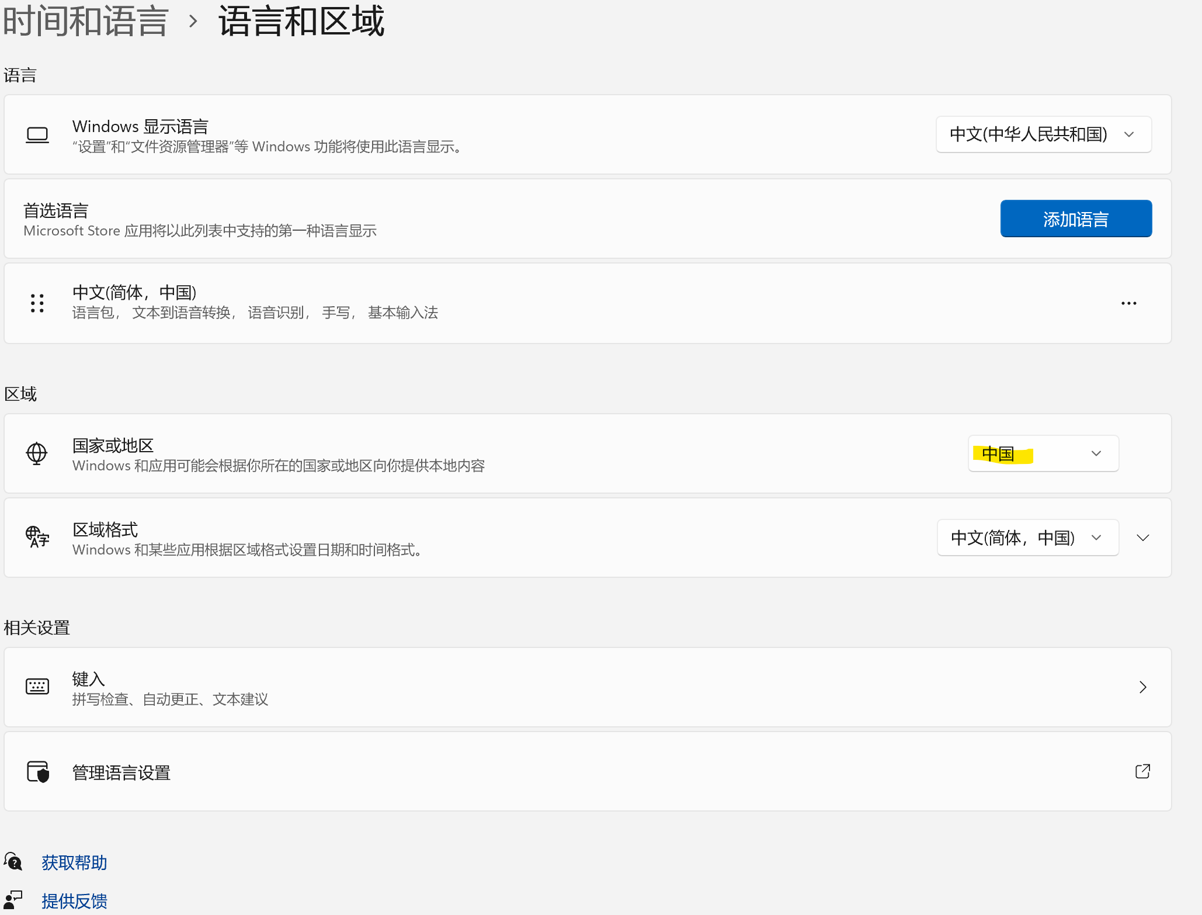Click the laptop icon beside Windows 显示语言
Screen dimensions: 1202x915
pyautogui.click(x=37, y=135)
